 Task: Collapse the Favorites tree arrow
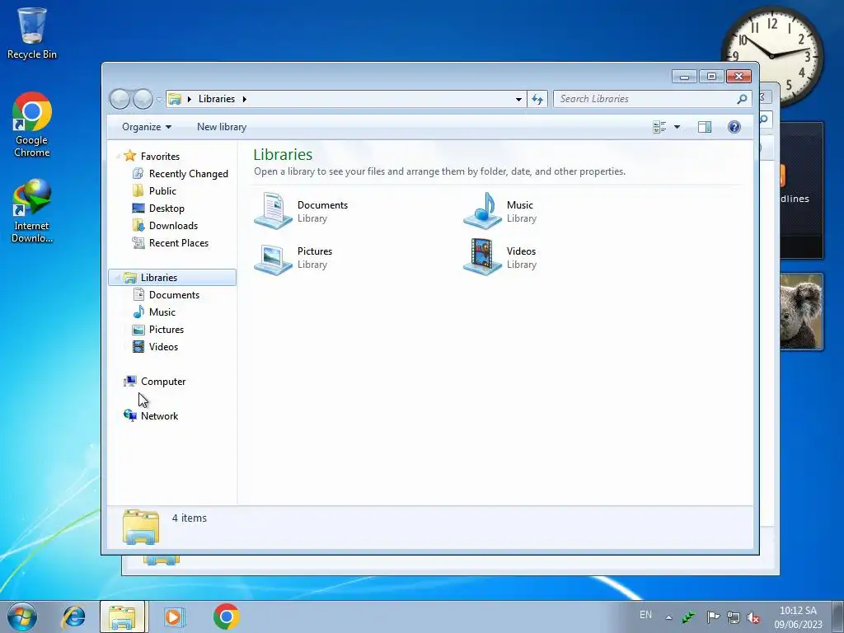click(118, 156)
